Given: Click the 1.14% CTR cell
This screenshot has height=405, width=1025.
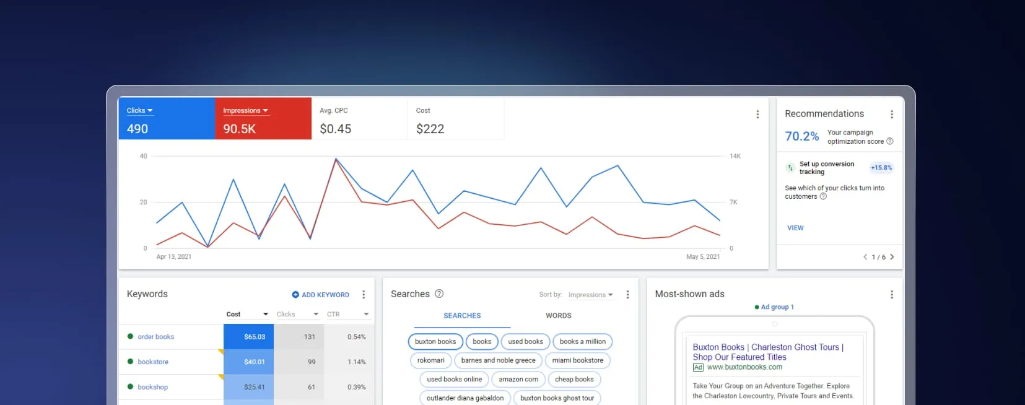Looking at the screenshot, I should tap(349, 362).
